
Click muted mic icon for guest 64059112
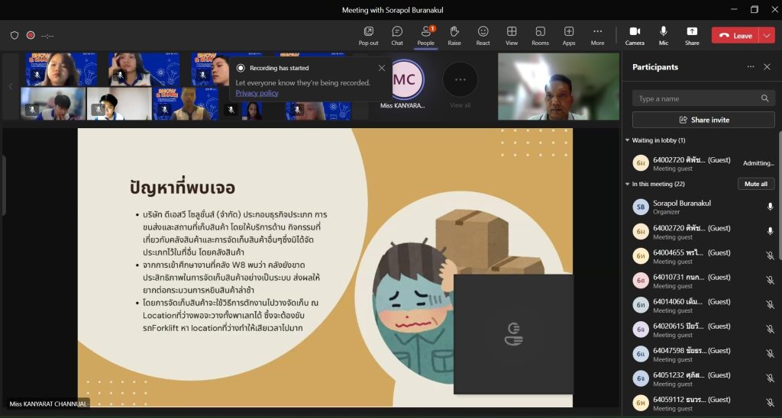click(770, 402)
